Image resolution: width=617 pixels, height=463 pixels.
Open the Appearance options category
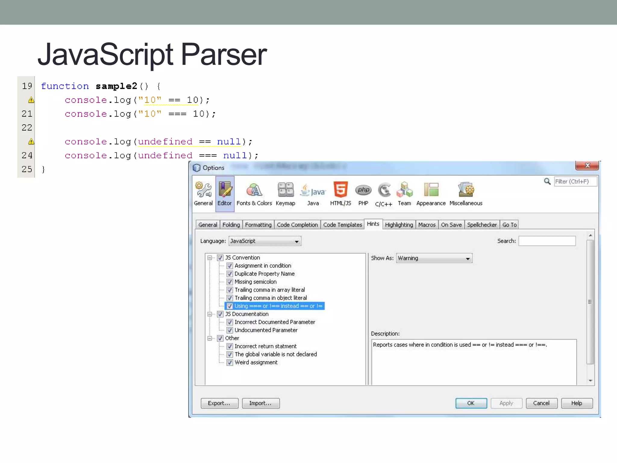(431, 194)
